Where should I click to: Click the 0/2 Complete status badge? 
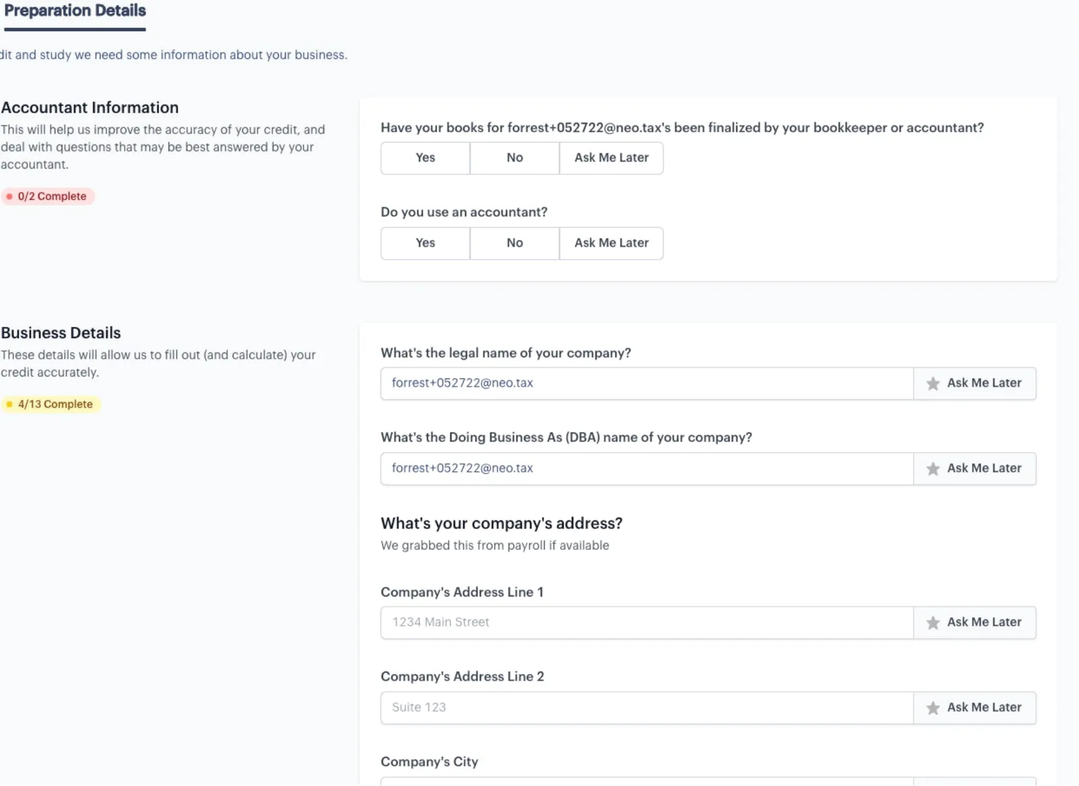[47, 196]
